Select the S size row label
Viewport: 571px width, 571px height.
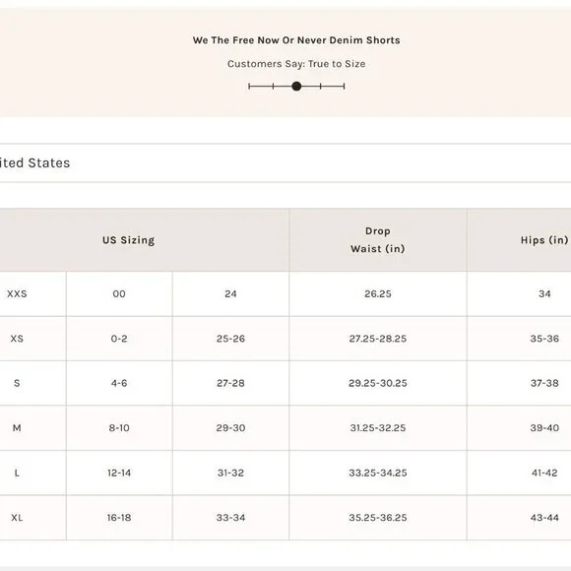click(17, 383)
